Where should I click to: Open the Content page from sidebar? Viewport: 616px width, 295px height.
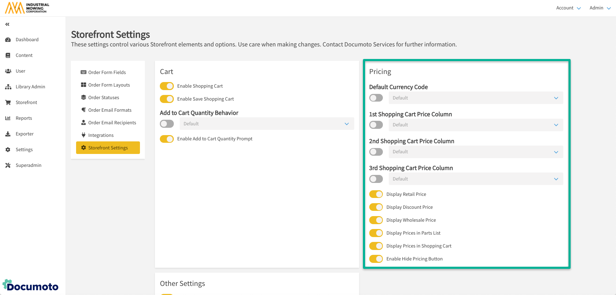coord(24,56)
